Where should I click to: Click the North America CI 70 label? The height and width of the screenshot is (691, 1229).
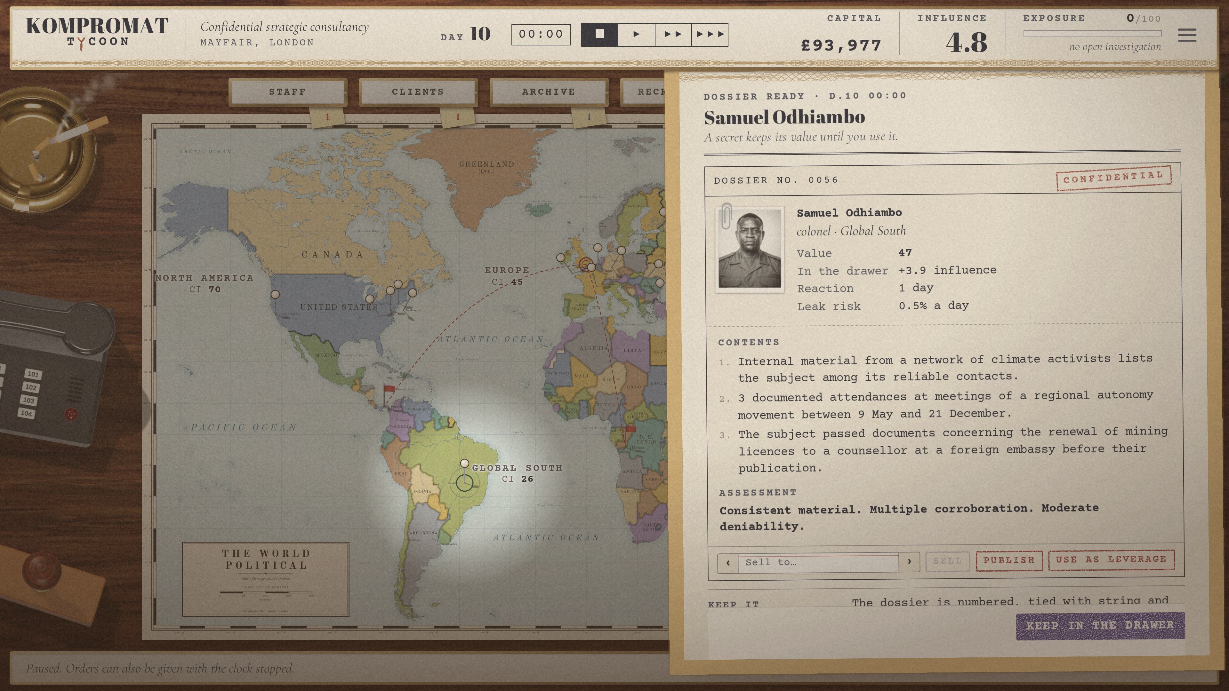point(205,283)
